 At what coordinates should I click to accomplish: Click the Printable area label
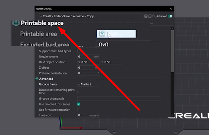tap(39, 34)
